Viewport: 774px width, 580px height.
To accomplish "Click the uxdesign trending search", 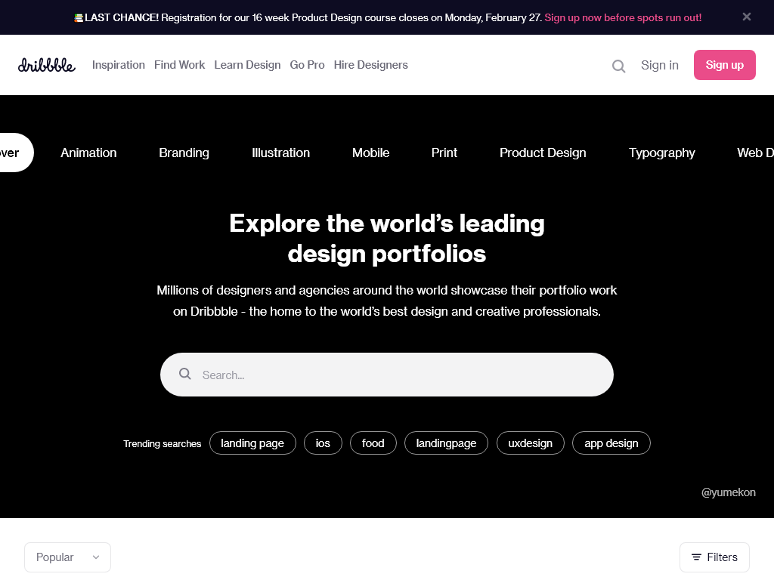I will (x=530, y=443).
